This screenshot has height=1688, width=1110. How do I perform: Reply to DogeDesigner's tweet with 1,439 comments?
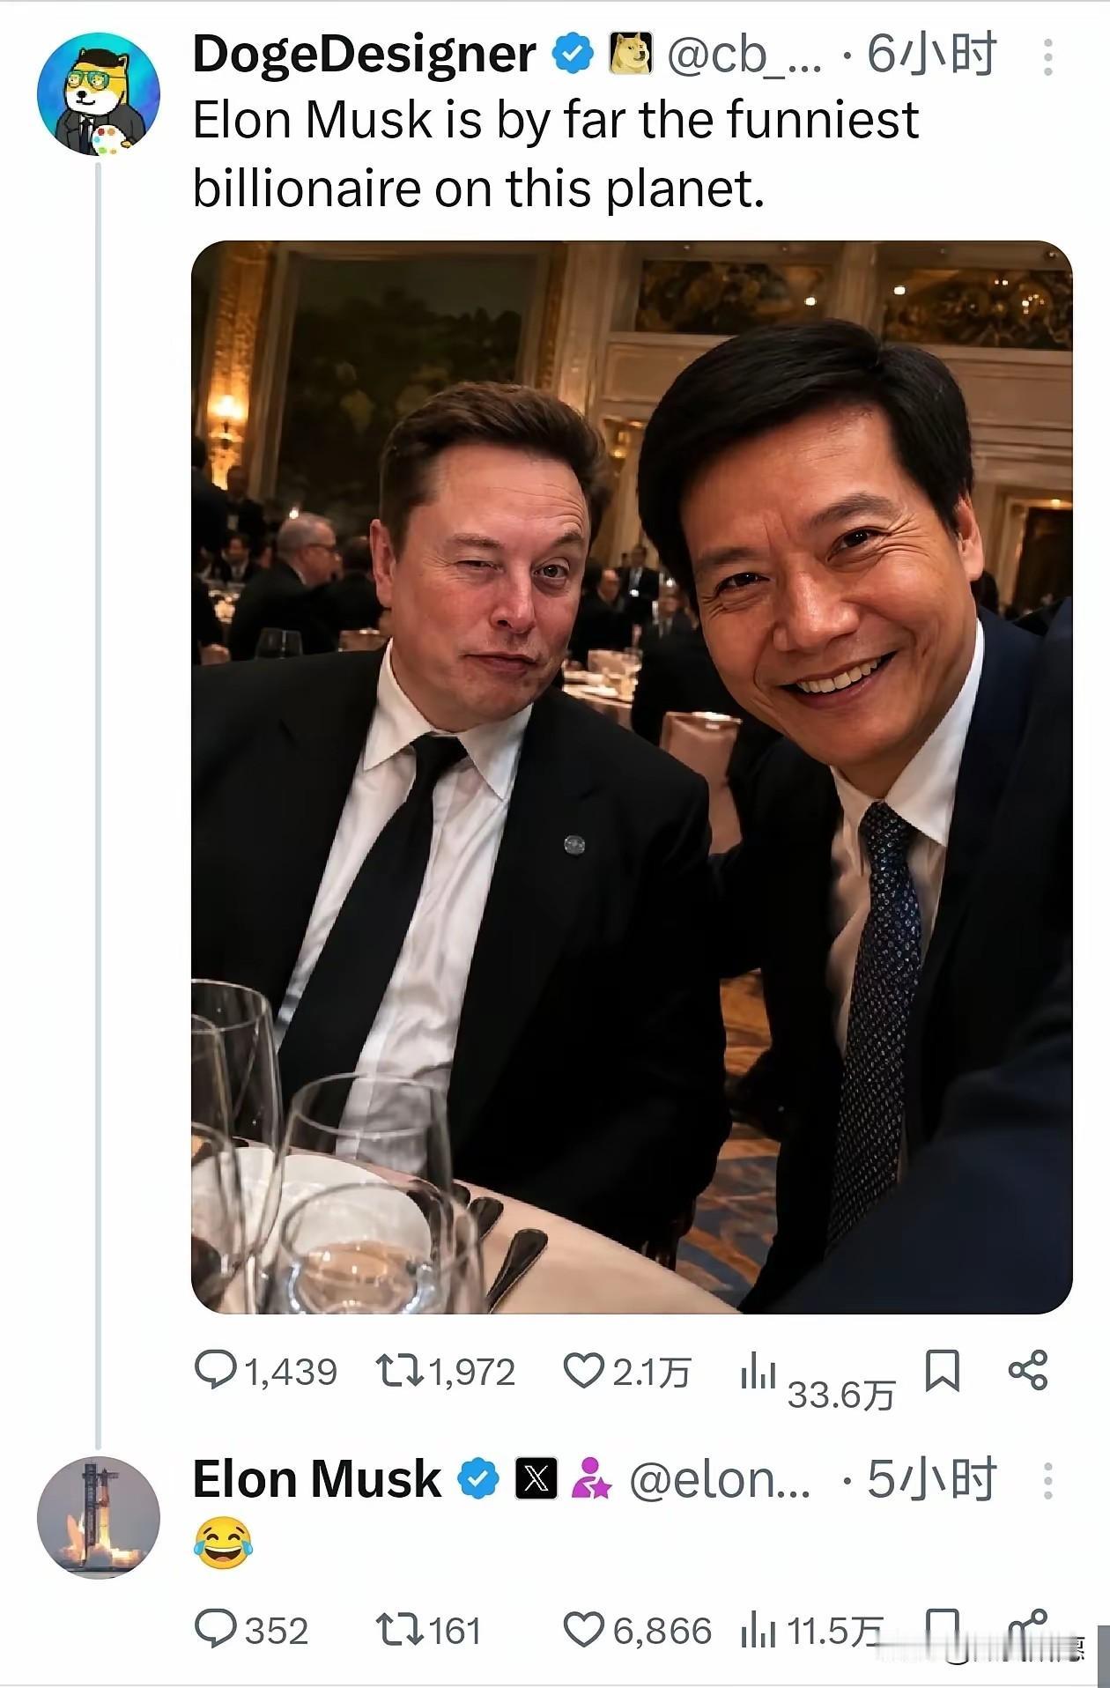pyautogui.click(x=265, y=1372)
